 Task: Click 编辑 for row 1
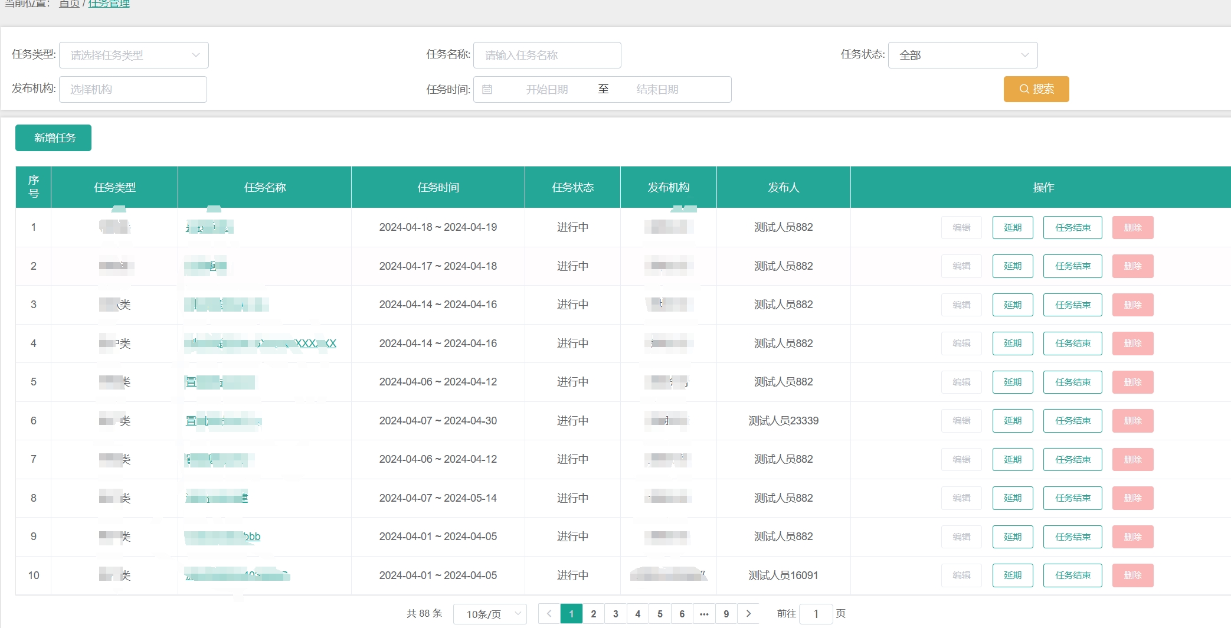pyautogui.click(x=961, y=227)
